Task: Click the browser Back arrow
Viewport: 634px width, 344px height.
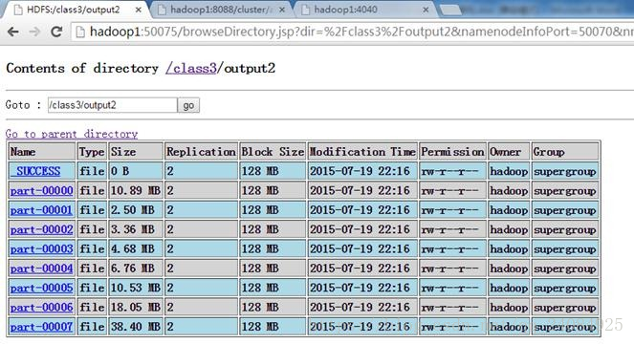Action: click(x=13, y=32)
